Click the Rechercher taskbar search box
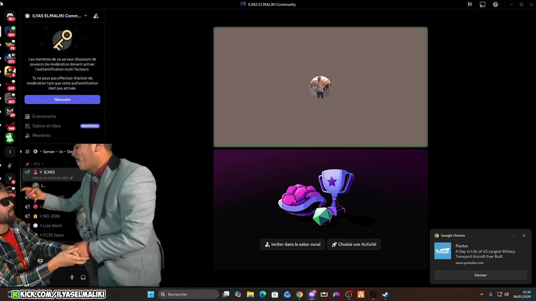Screen dimensions: 536x301 188,294
